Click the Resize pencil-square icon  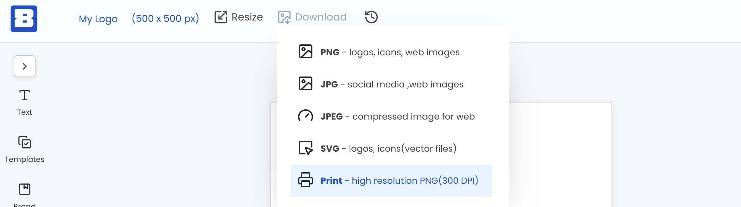pyautogui.click(x=221, y=17)
